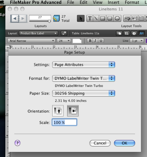Viewport: 147px width, 157px height.
Task: Select the Rectangle tool
Action: pos(103,18)
